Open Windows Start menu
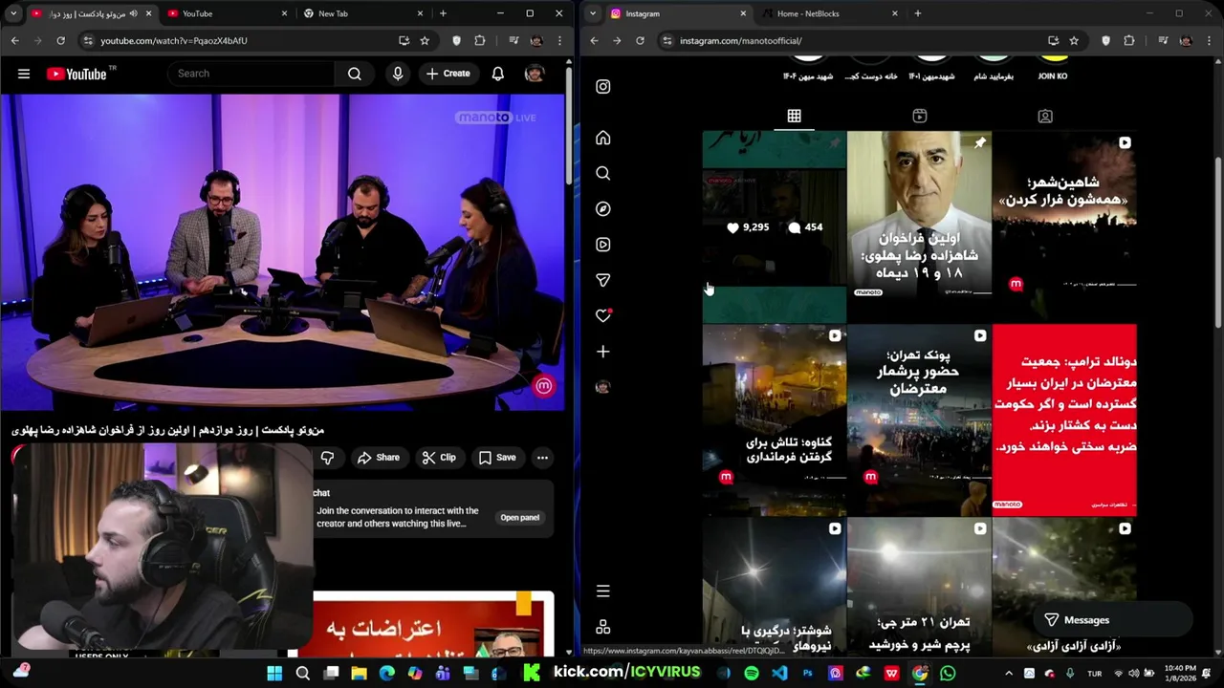Screen dimensions: 1224x688 274,673
